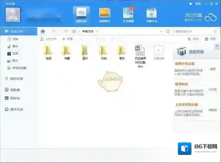Click the back navigation arrow
This screenshot has width=221, height=163.
coord(53,31)
